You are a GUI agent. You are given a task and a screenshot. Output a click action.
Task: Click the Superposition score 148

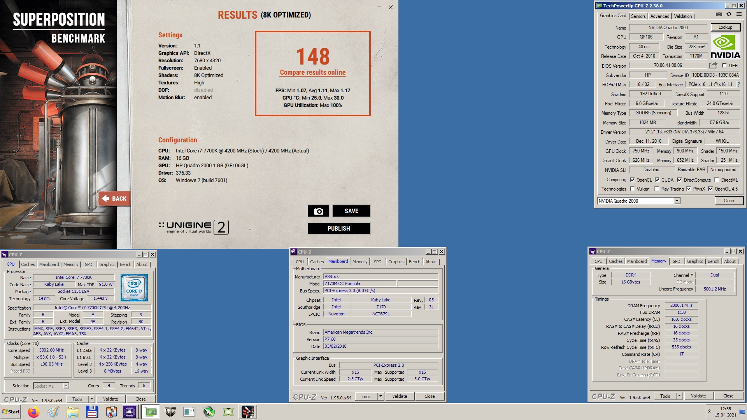[313, 56]
